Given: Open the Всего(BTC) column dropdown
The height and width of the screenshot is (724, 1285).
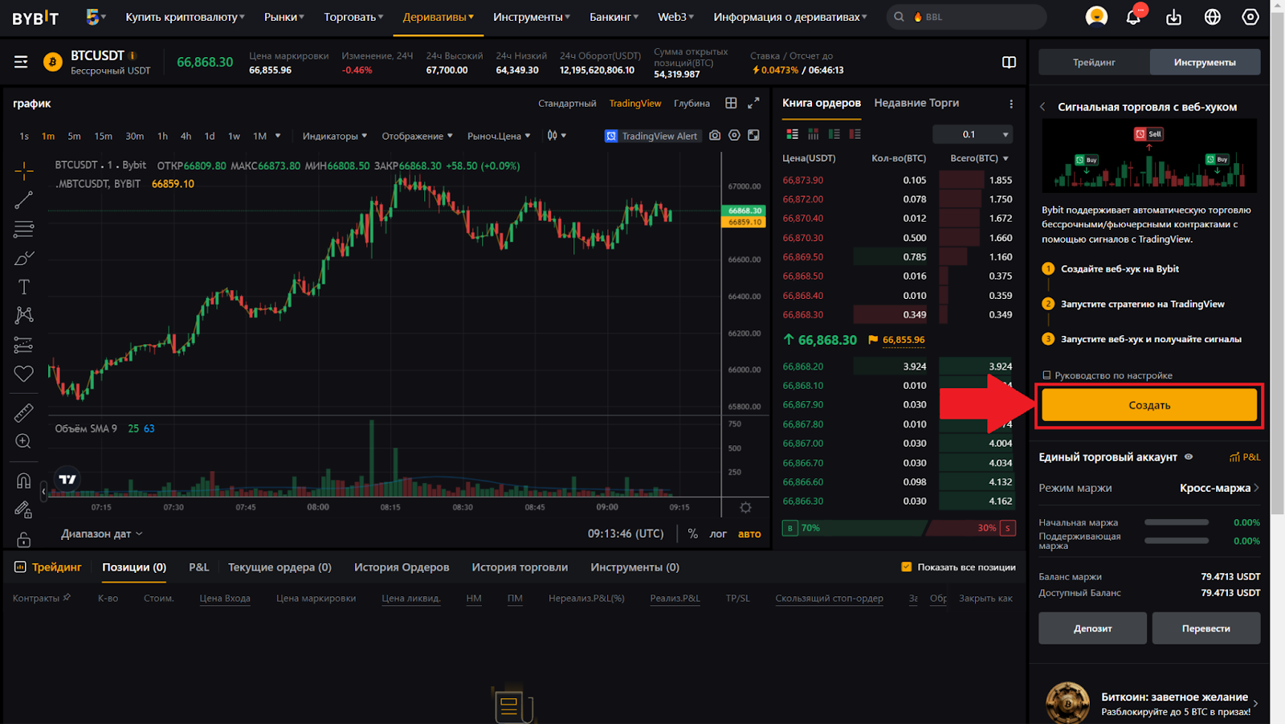Looking at the screenshot, I should [x=979, y=158].
